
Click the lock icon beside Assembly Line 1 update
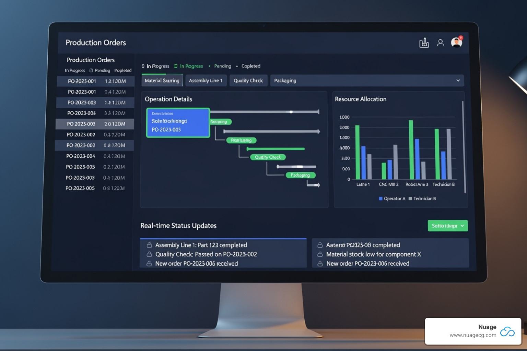pyautogui.click(x=149, y=245)
